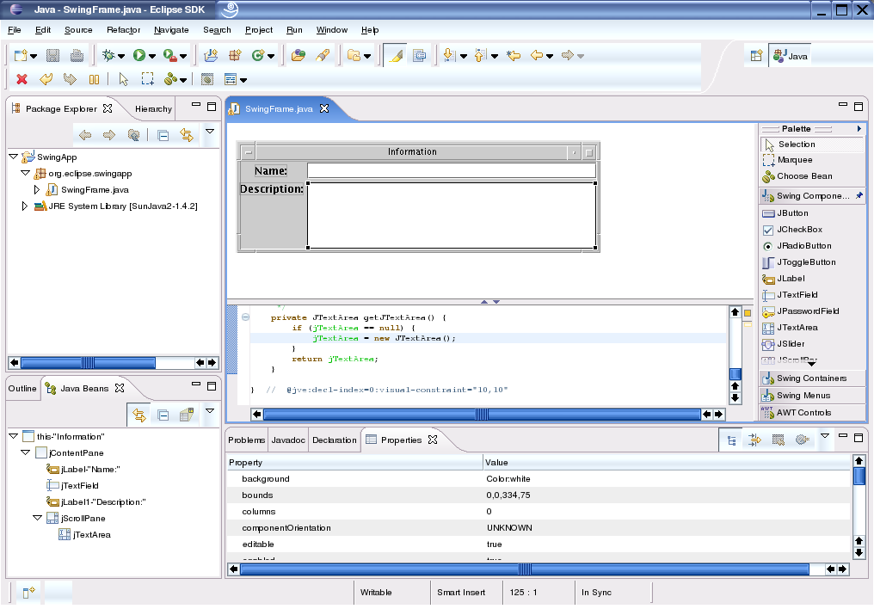
Task: Click the Name text field in form
Action: tap(451, 171)
